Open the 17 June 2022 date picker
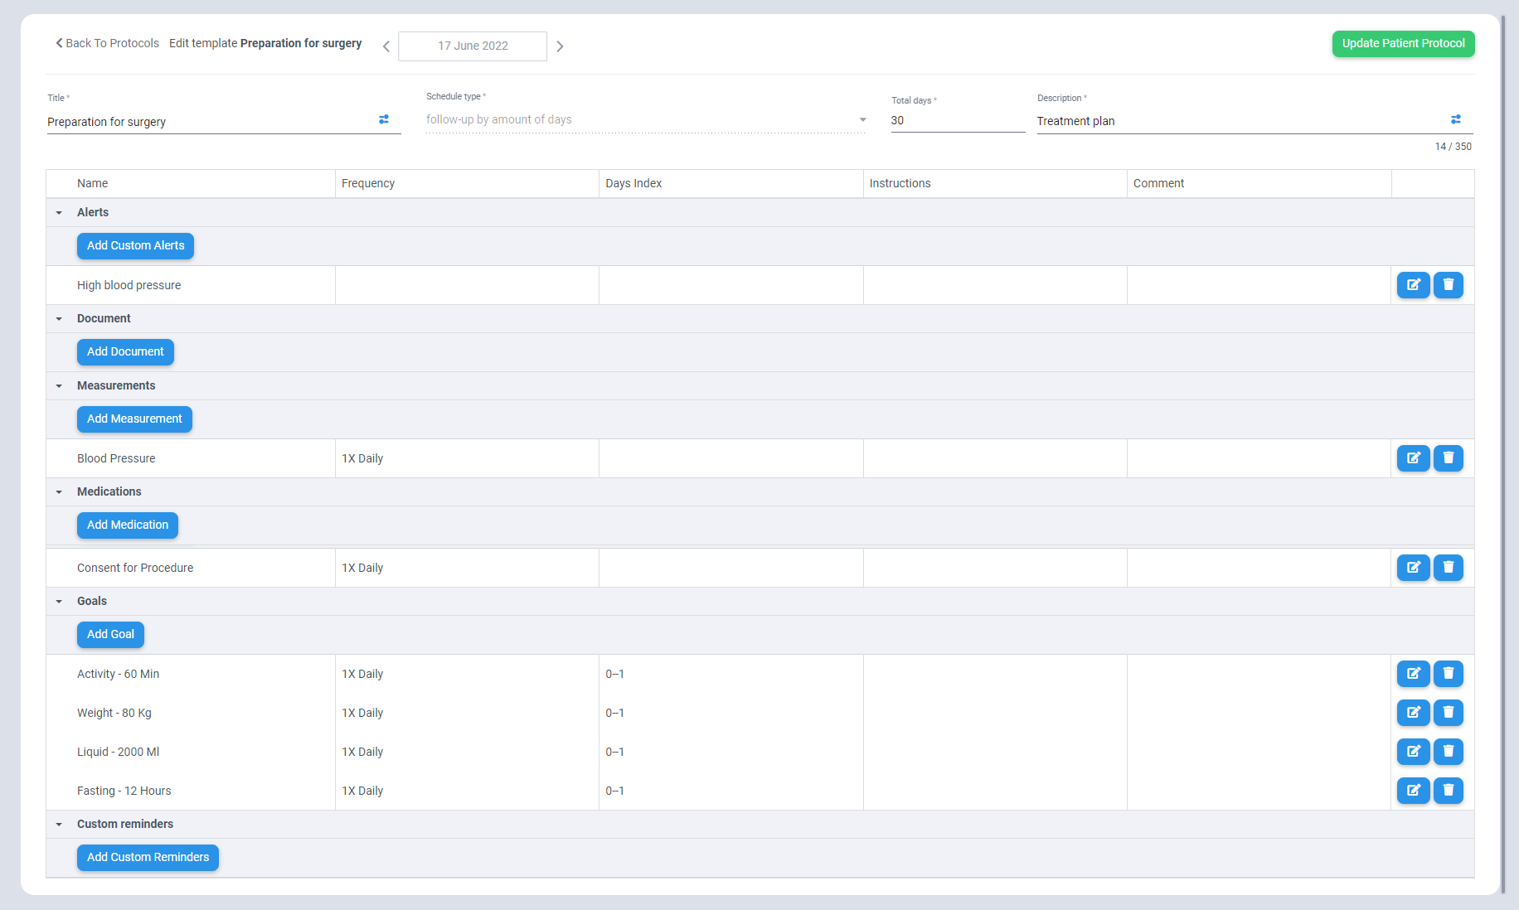 click(473, 46)
